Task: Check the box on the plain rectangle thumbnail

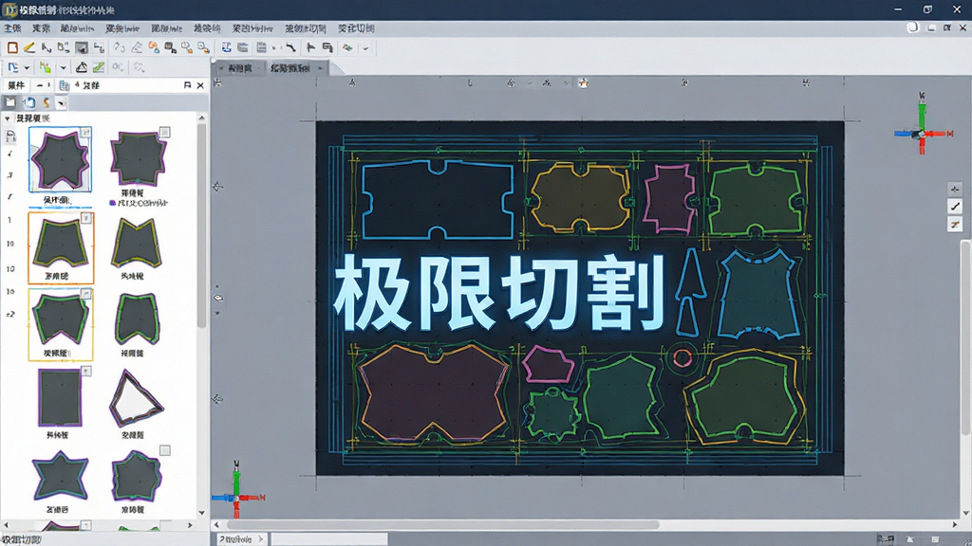Action: [x=86, y=372]
